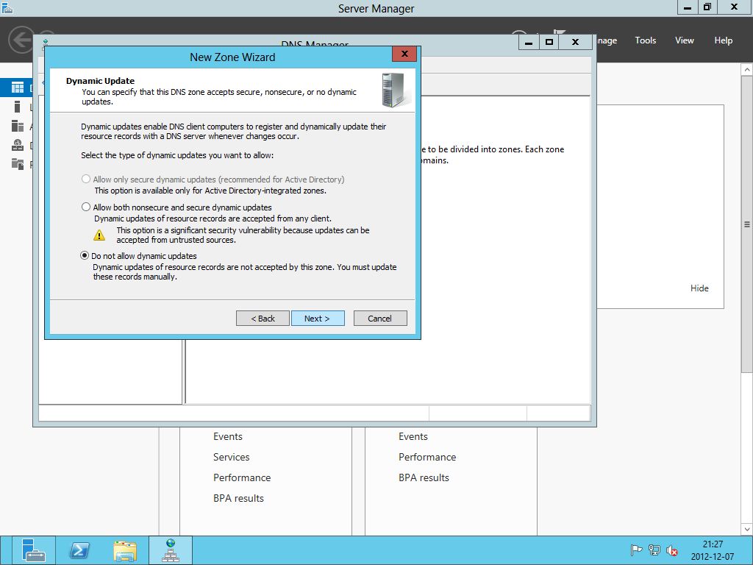Click Events in left tile
753x565 pixels.
point(228,436)
